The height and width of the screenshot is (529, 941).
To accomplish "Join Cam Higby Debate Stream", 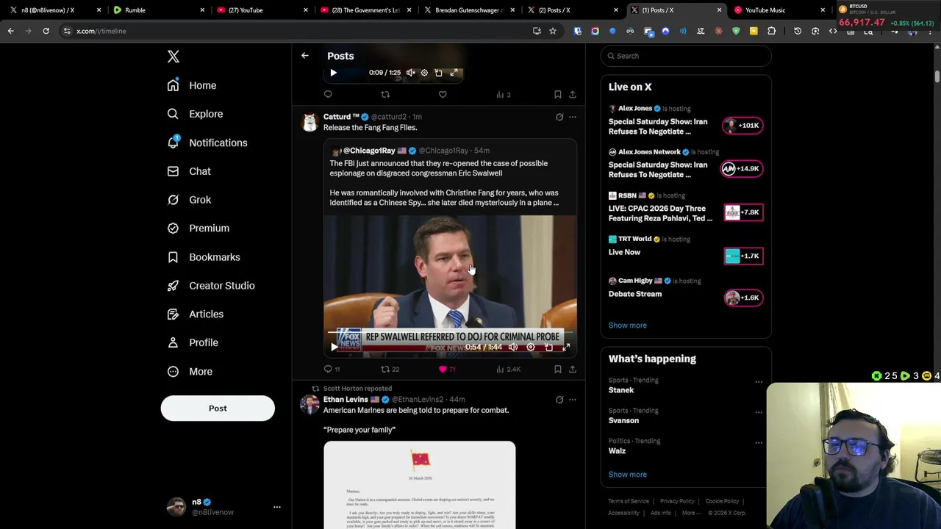I will tap(743, 298).
